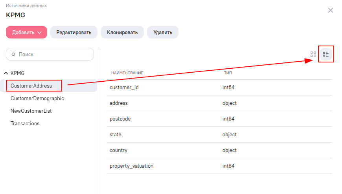This screenshot has height=194, width=342.
Task: Focus the Поиск search field
Action: 50,54
